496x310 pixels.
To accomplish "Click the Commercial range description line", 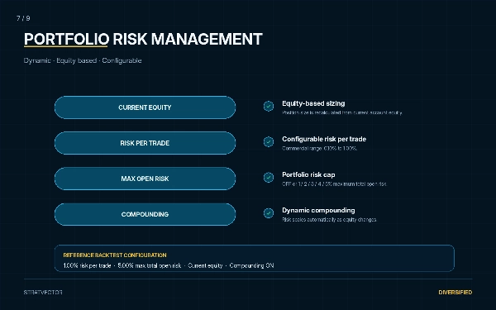I will (319, 148).
